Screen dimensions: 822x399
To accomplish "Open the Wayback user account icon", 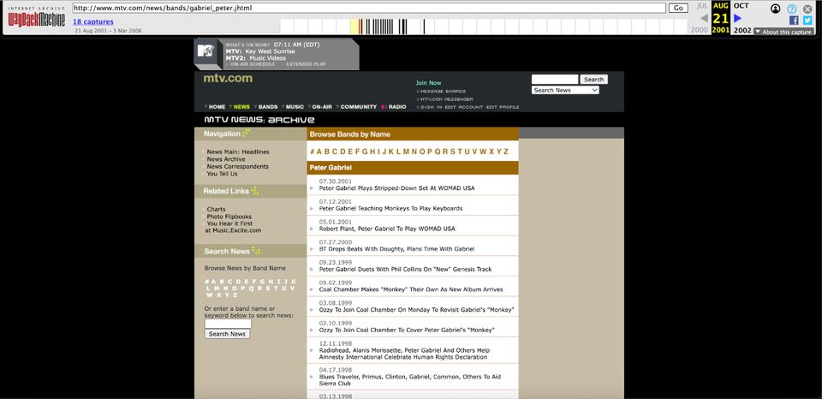I will pos(776,9).
